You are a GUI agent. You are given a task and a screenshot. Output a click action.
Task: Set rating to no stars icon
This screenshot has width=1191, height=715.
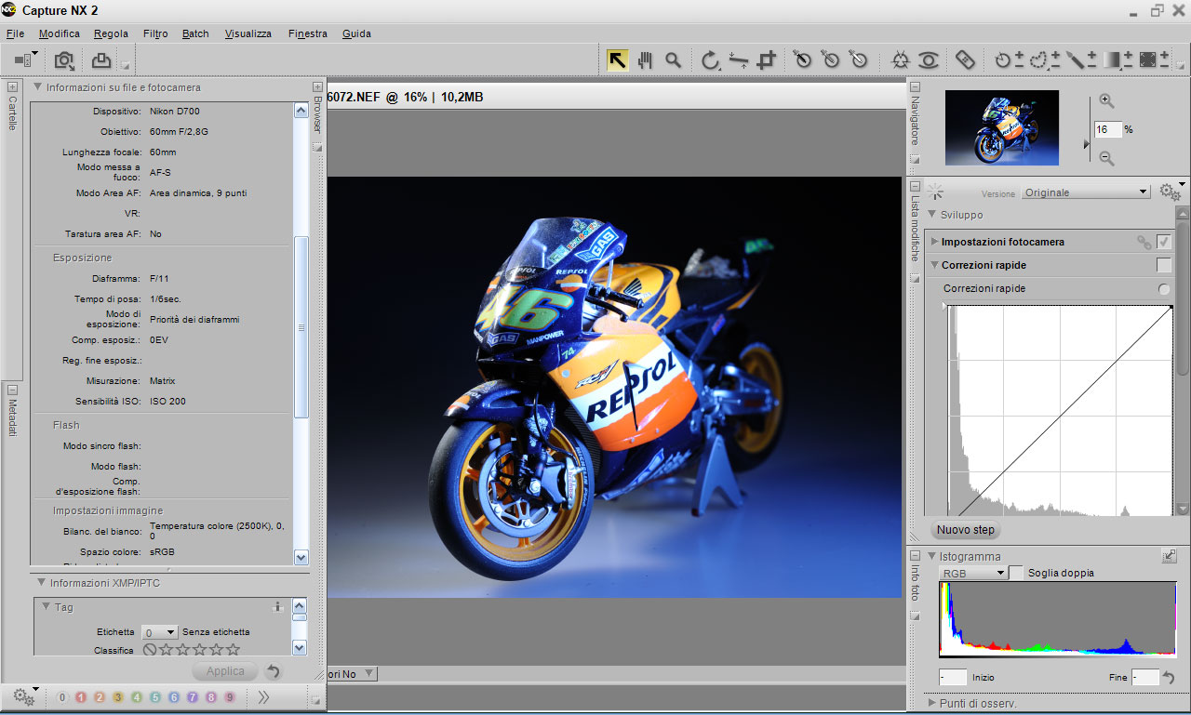tap(150, 650)
